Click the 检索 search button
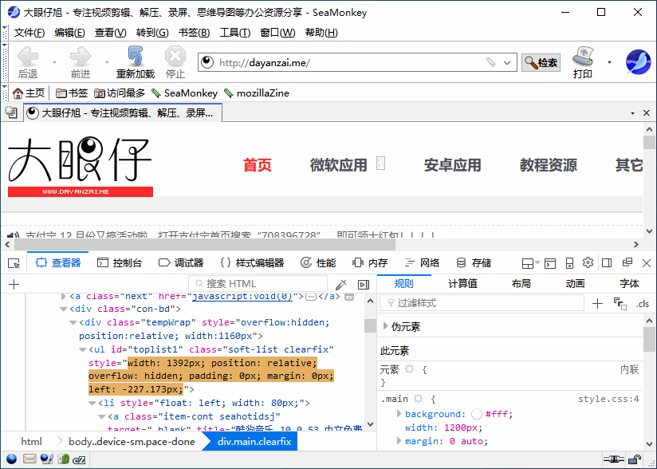 (x=541, y=62)
